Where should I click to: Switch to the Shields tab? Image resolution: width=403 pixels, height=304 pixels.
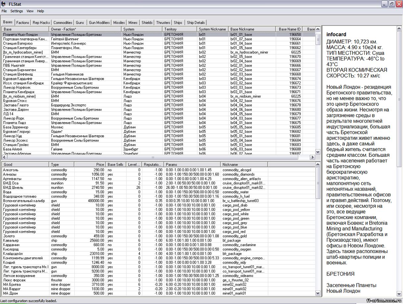pos(147,23)
